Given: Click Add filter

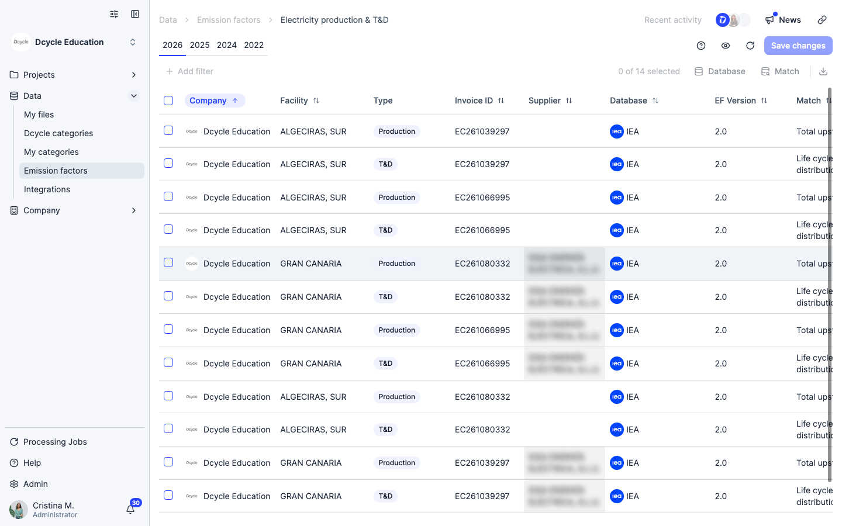Looking at the screenshot, I should pos(189,71).
